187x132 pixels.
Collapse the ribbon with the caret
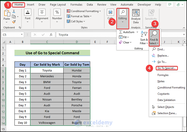pos(184,28)
